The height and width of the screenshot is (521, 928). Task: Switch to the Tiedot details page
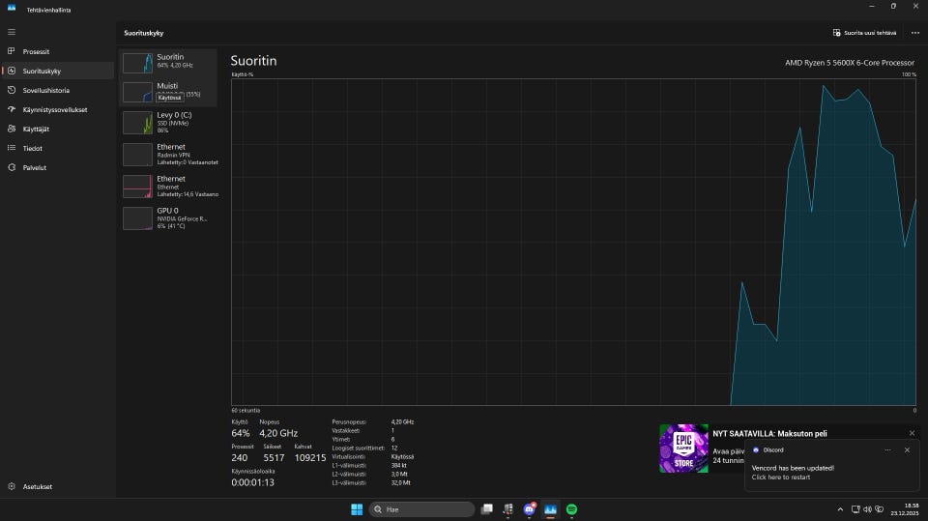click(32, 148)
